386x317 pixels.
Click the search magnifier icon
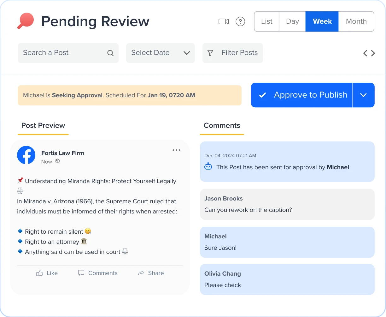point(110,53)
